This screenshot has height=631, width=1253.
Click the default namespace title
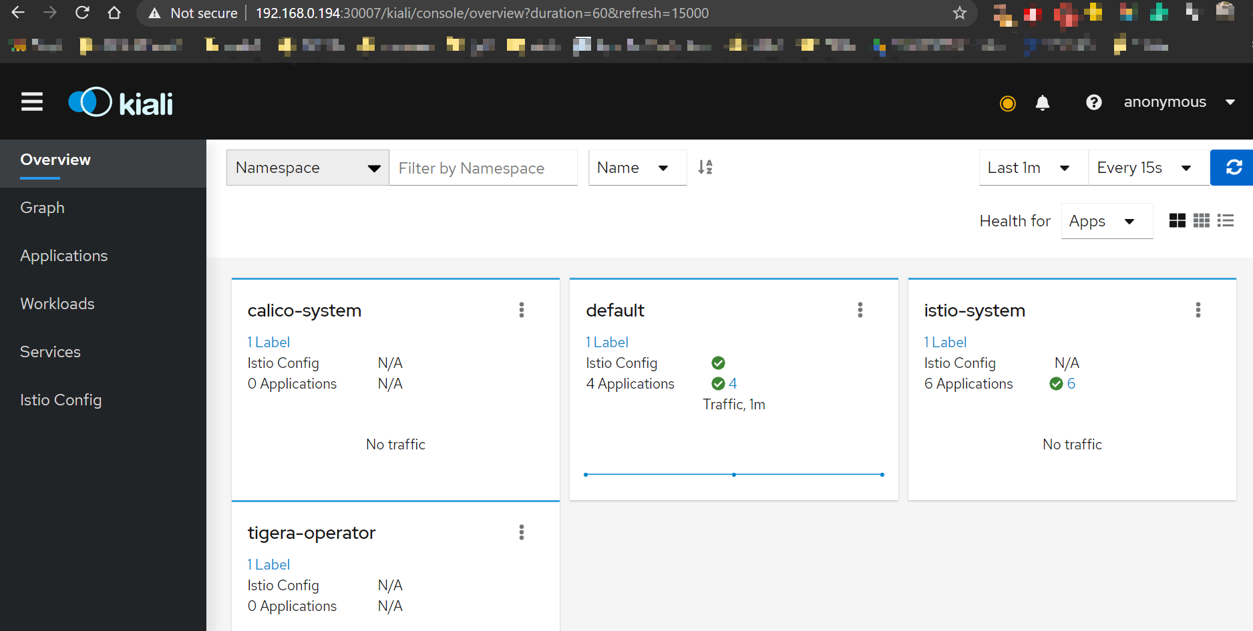tap(615, 310)
